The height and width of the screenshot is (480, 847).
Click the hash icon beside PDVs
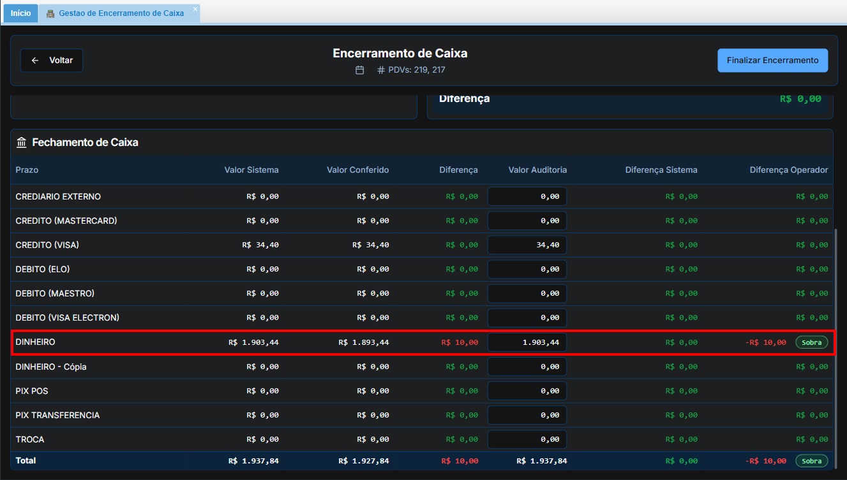coord(381,70)
